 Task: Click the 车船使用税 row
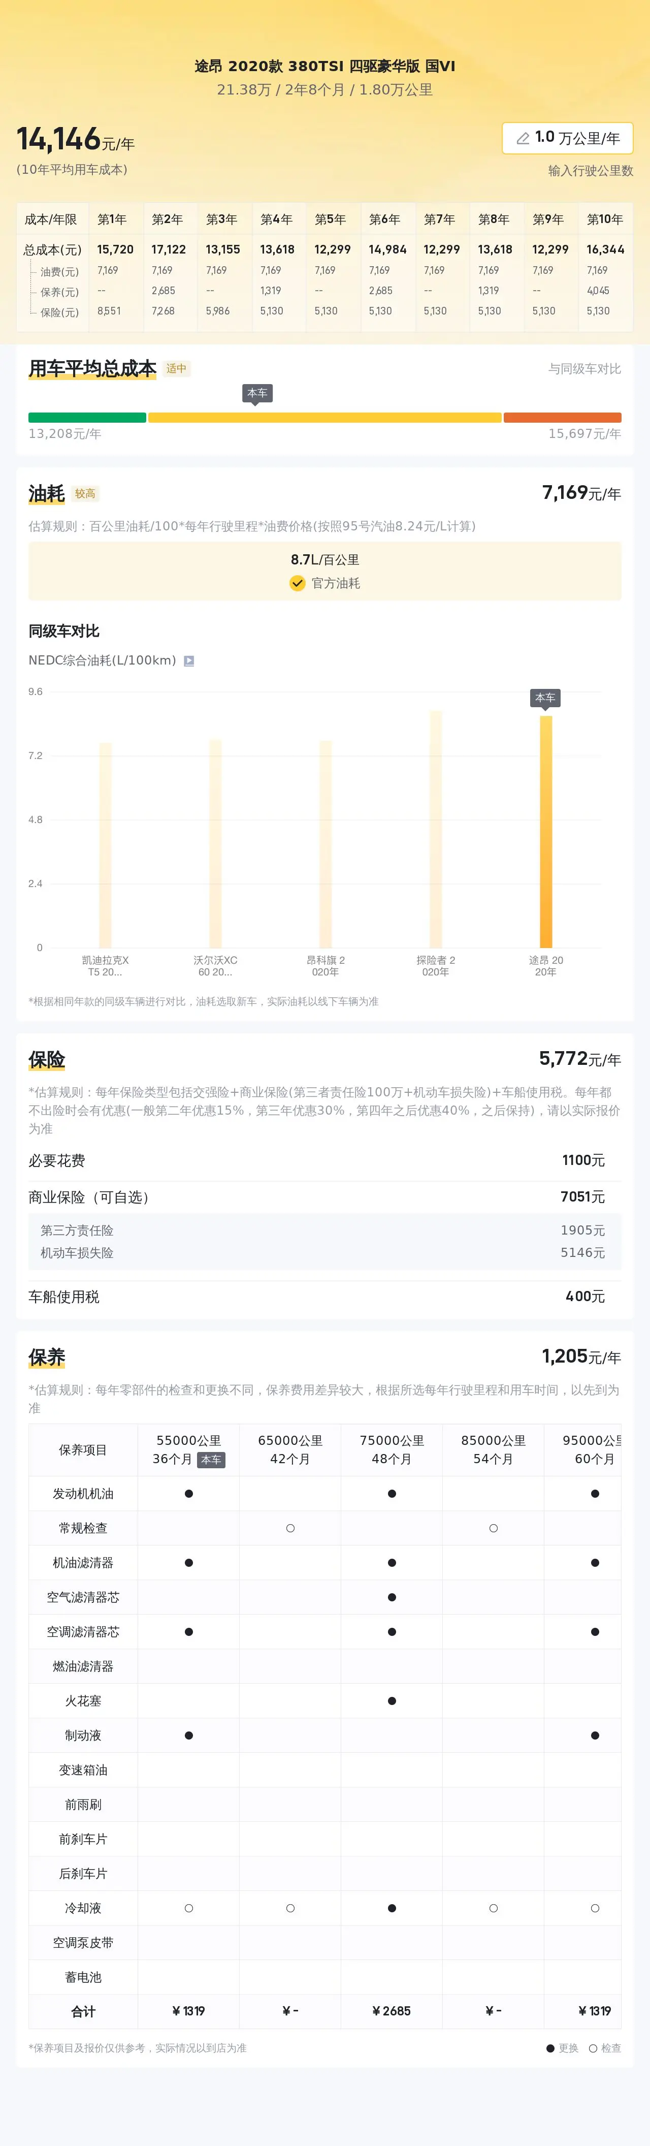click(x=324, y=1296)
